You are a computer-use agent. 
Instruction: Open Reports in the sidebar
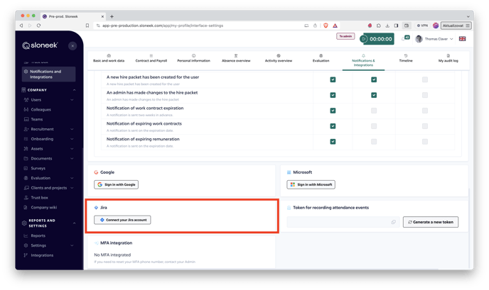(x=38, y=236)
